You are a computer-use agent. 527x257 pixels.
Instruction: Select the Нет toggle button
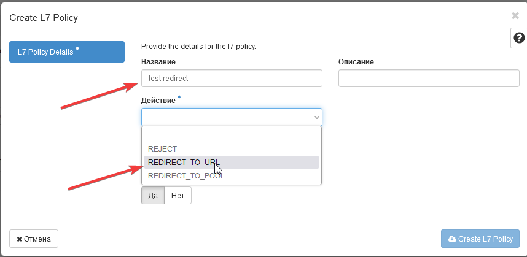click(178, 196)
